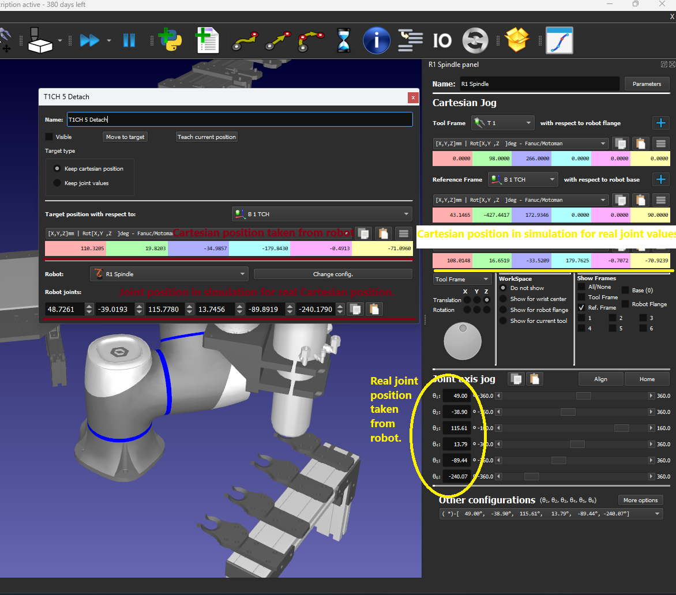676x595 pixels.
Task: Click the Add Python program icon
Action: [171, 41]
